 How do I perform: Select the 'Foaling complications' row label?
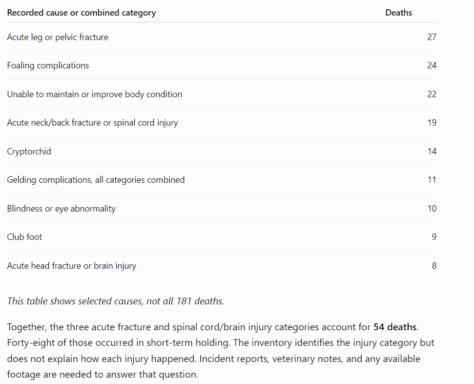coord(48,65)
